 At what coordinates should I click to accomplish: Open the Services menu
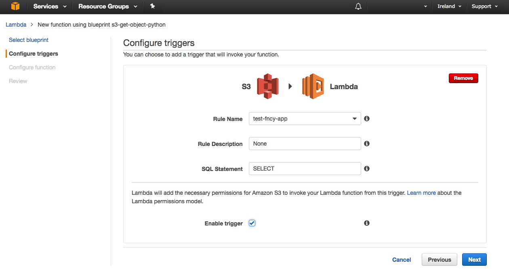(50, 6)
